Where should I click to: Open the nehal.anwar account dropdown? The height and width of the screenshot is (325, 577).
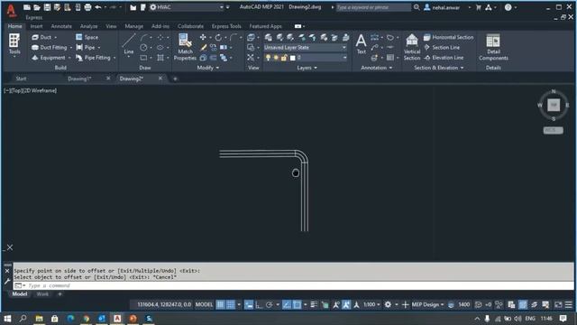coord(447,7)
